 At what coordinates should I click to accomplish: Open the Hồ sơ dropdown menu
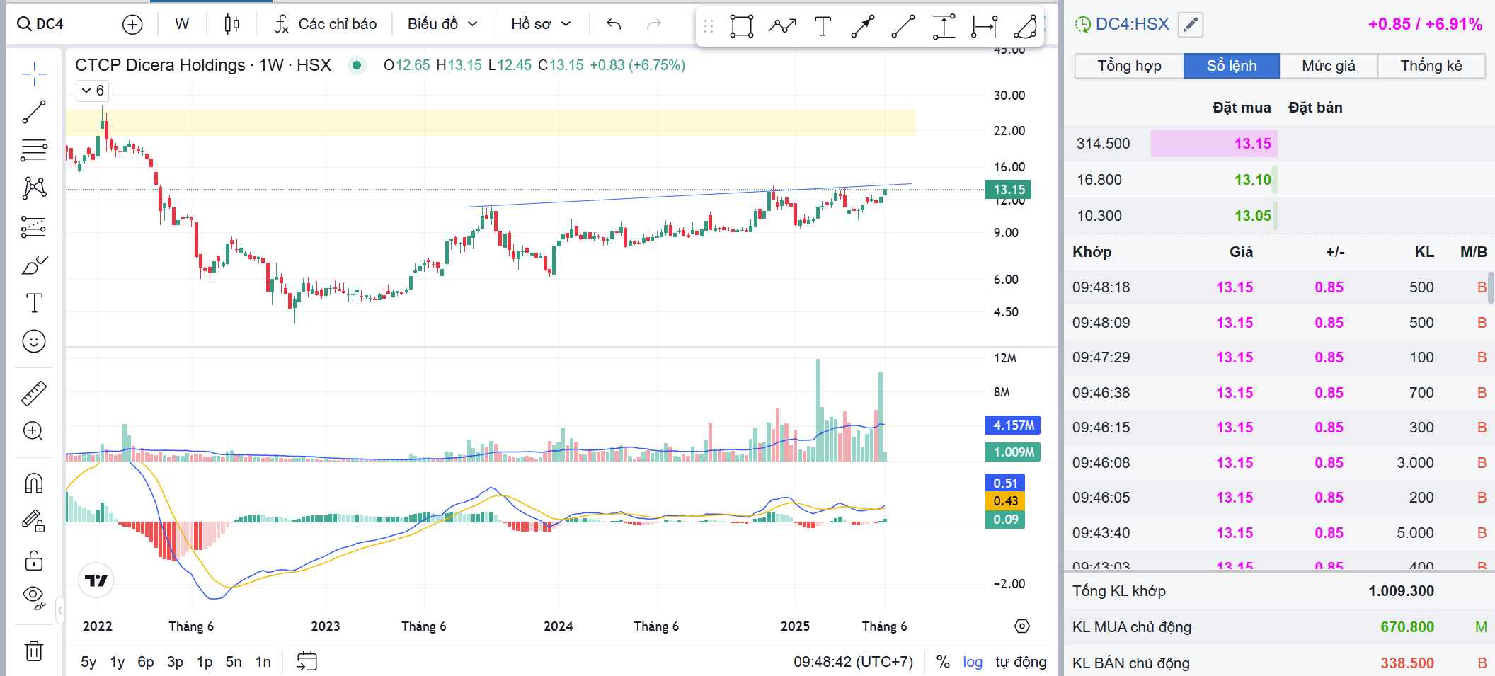pyautogui.click(x=541, y=25)
